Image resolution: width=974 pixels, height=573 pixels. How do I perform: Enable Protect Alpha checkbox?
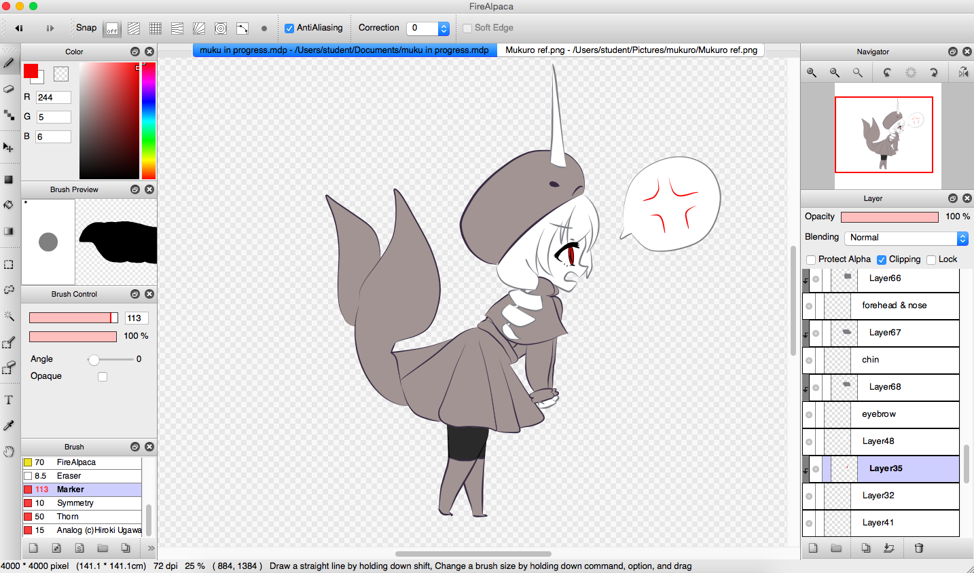click(811, 260)
